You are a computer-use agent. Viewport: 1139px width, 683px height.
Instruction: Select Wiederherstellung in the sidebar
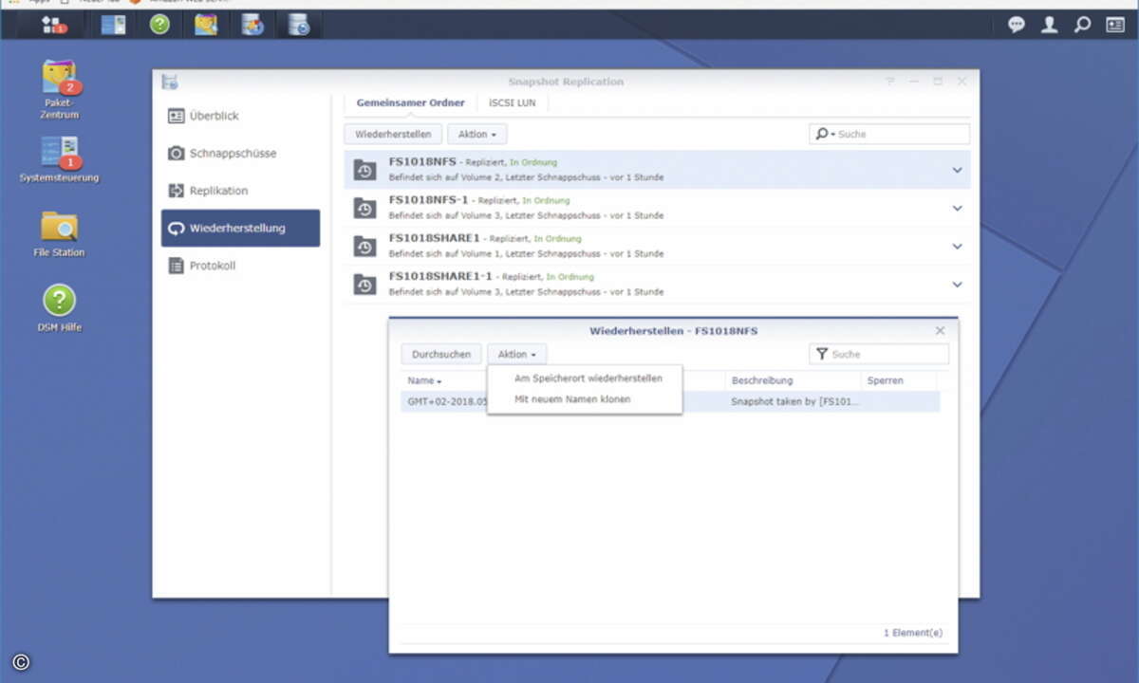(240, 228)
